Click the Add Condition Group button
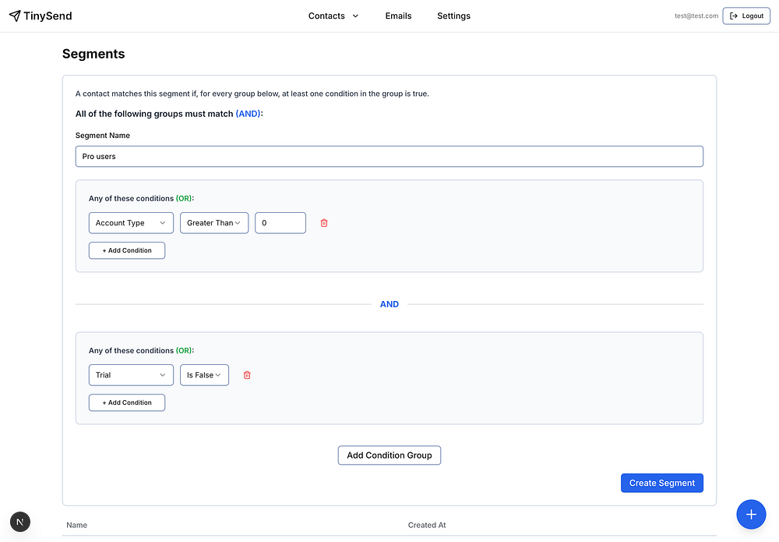779x542 pixels. point(389,455)
